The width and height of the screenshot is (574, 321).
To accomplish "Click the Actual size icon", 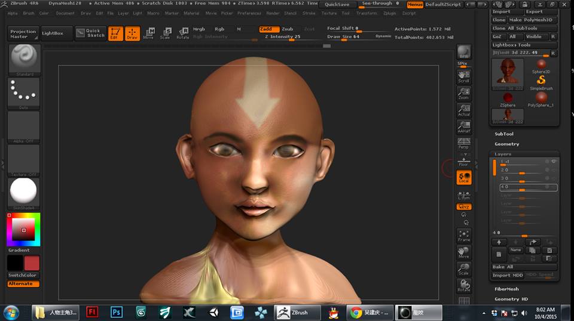I will (464, 110).
